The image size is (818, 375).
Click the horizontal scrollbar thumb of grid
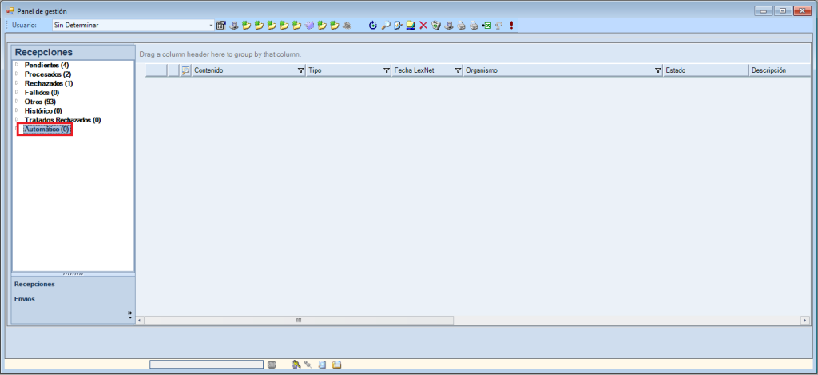[299, 320]
